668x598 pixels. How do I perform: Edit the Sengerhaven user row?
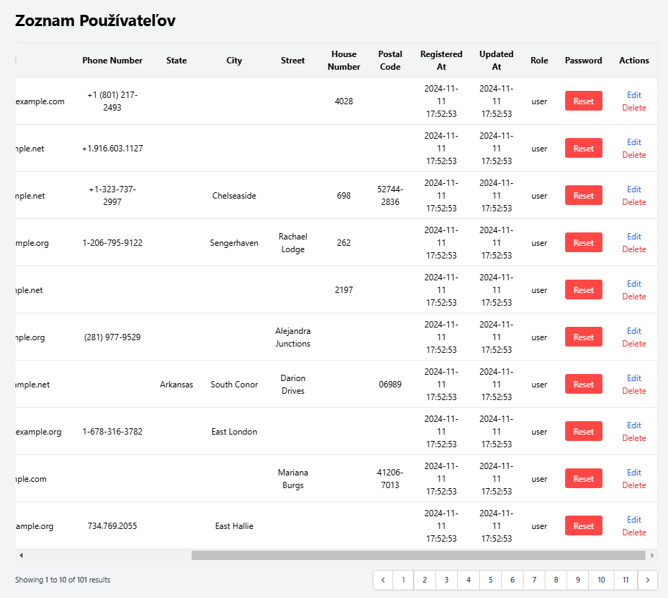[633, 237]
